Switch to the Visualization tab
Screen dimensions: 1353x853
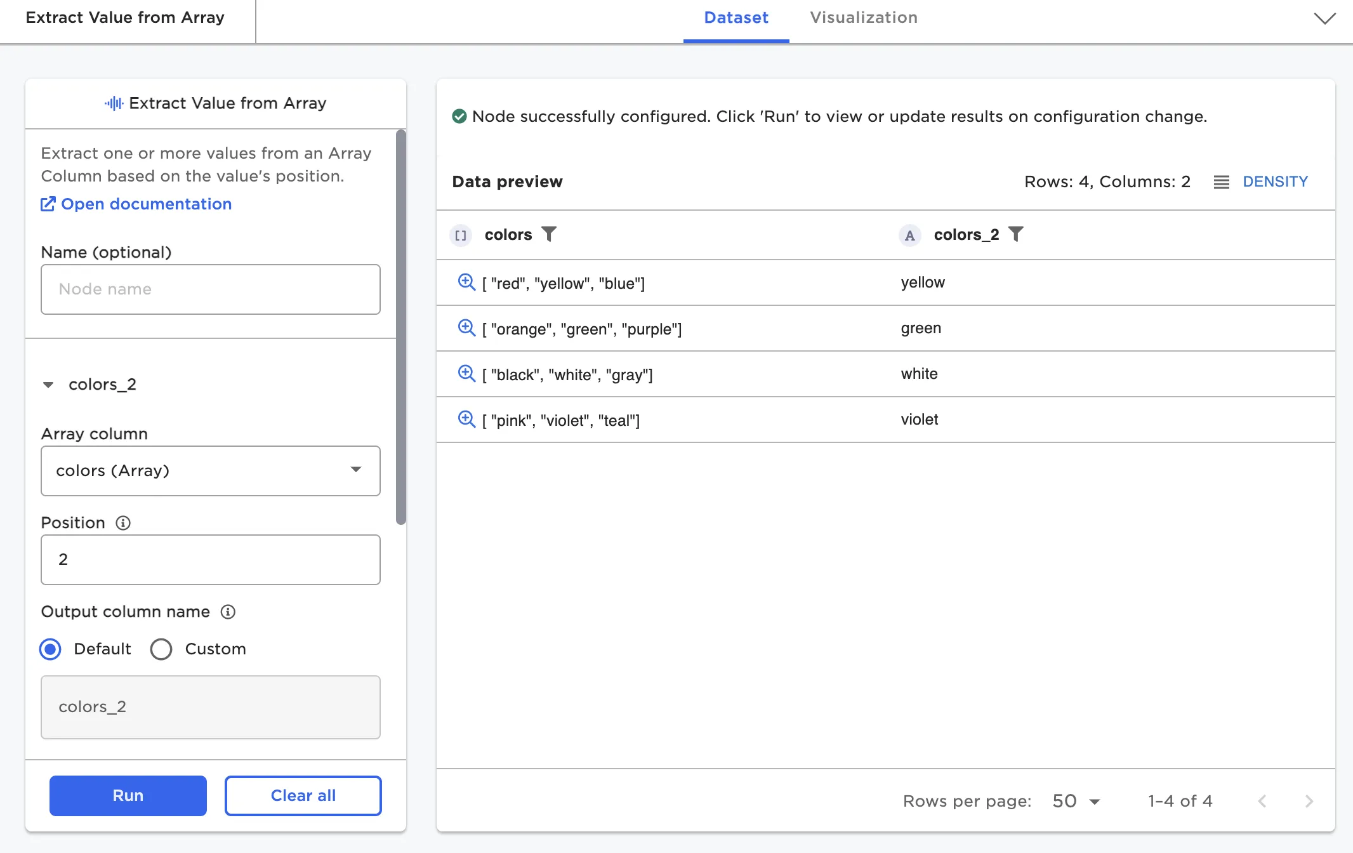click(x=863, y=18)
